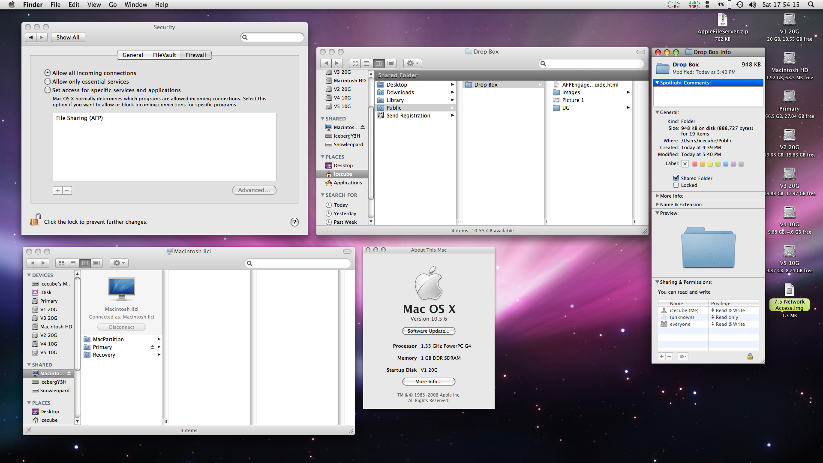Click the Security pane lock icon

click(x=35, y=219)
